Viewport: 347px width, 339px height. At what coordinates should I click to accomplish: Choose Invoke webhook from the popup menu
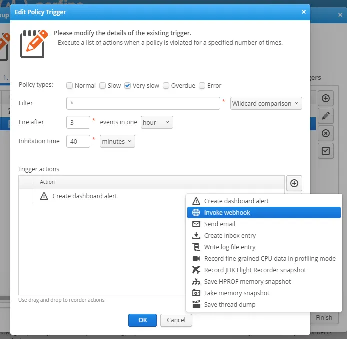264,212
